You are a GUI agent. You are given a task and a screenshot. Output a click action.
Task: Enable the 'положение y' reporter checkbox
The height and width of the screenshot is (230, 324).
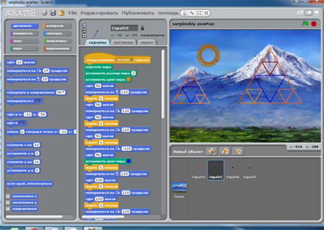tap(8, 202)
